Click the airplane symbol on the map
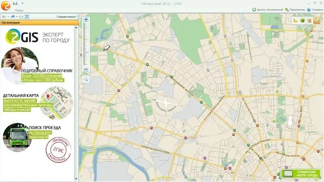The height and width of the screenshot is (182, 324). pyautogui.click(x=166, y=103)
